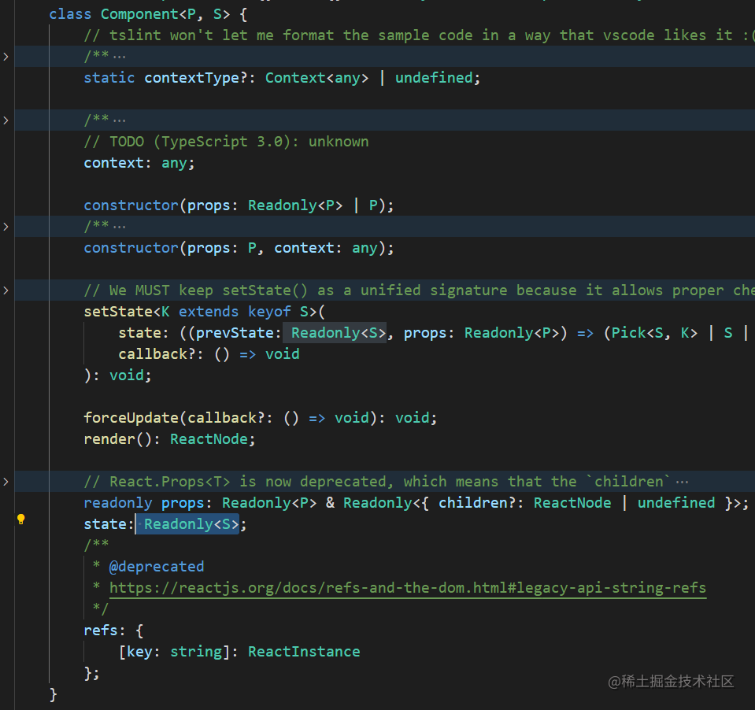755x710 pixels.
Task: Click 'keyof' keyword in setState generic
Action: pos(269,312)
